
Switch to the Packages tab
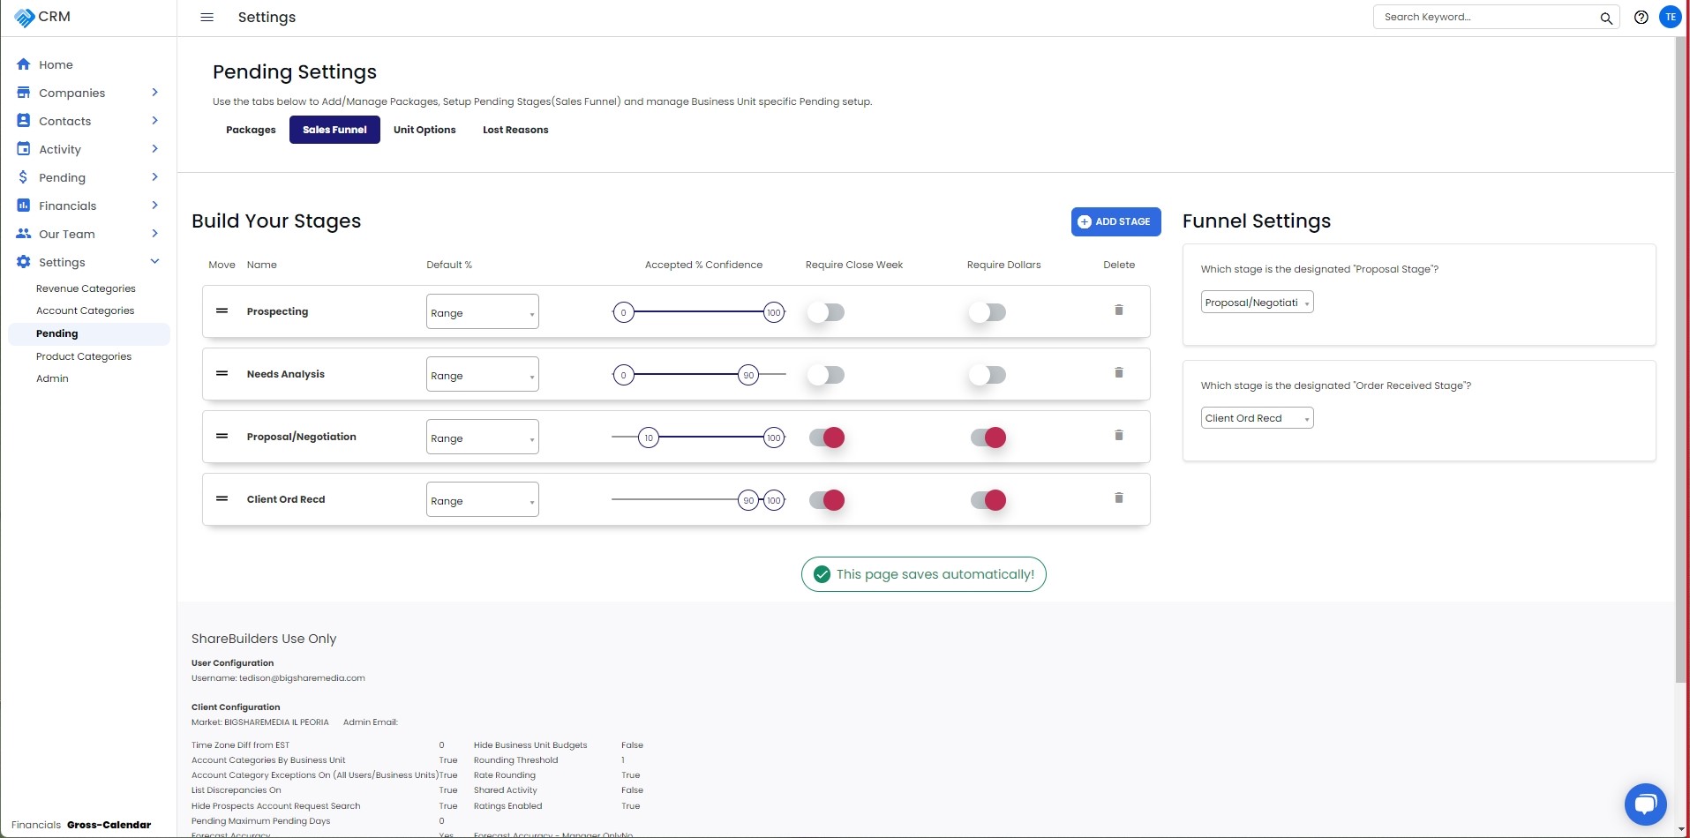coord(251,130)
